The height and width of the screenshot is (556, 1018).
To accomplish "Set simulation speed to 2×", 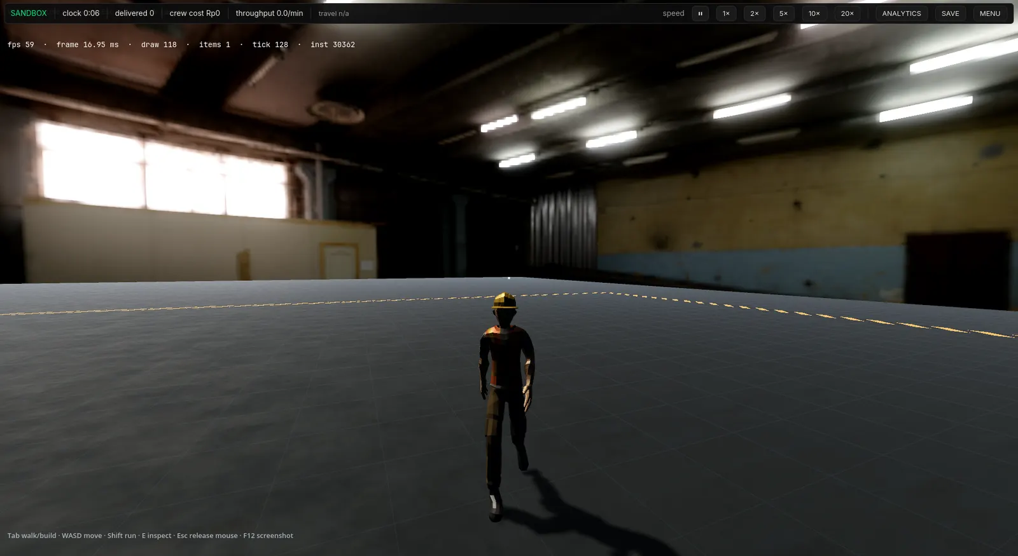I will click(x=754, y=13).
